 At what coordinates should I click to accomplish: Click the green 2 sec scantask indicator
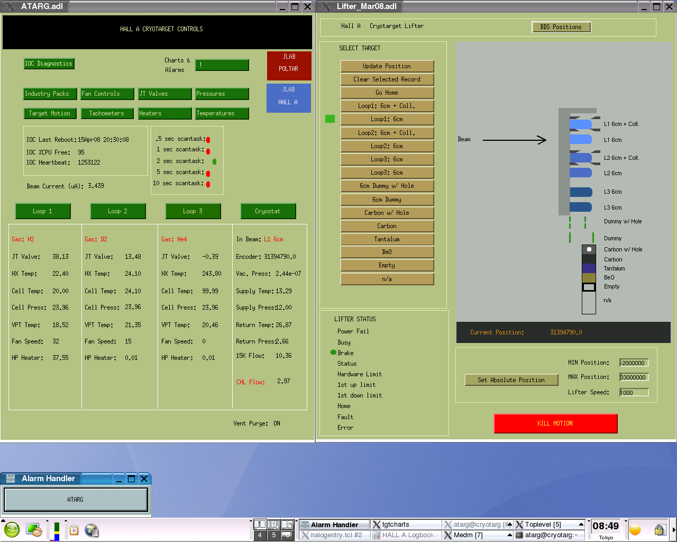click(214, 161)
